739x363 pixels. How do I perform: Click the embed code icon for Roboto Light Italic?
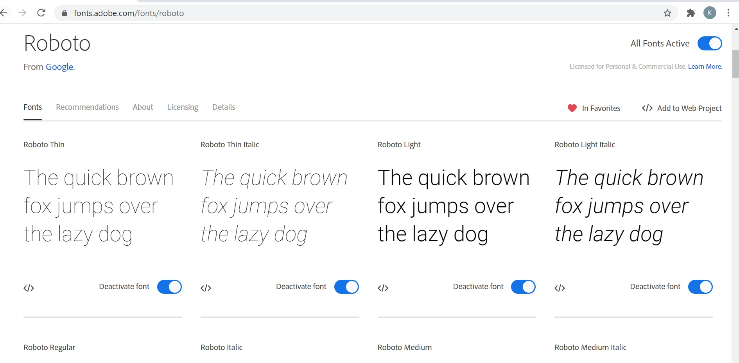click(560, 288)
